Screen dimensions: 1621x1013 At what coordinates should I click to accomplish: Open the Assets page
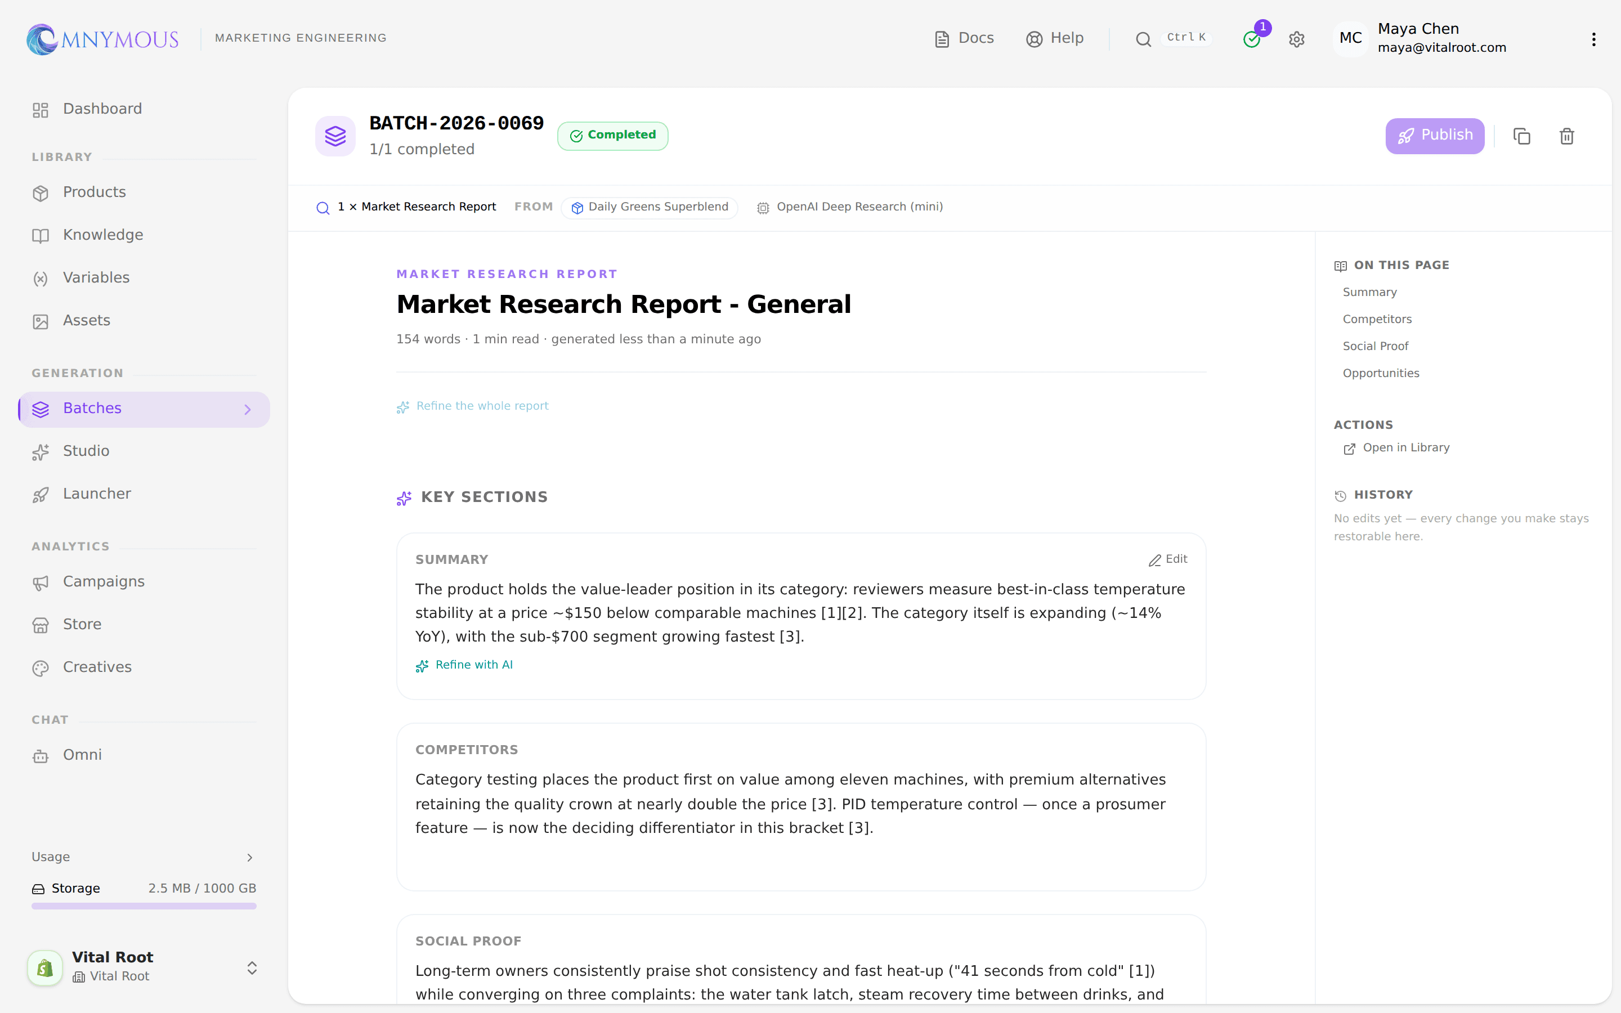click(144, 321)
